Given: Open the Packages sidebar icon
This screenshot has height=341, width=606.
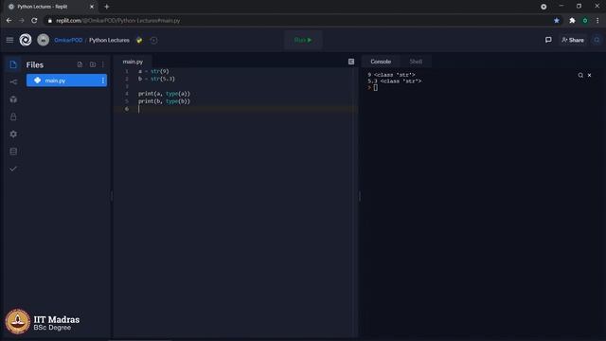Looking at the screenshot, I should [13, 99].
